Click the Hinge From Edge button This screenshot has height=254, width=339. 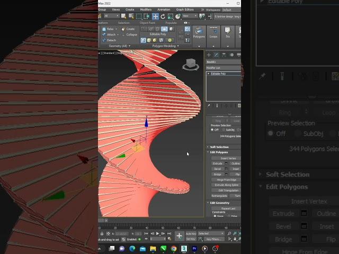pos(226,180)
